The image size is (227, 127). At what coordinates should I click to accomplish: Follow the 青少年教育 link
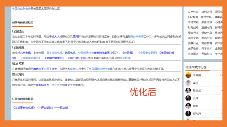click(x=137, y=37)
